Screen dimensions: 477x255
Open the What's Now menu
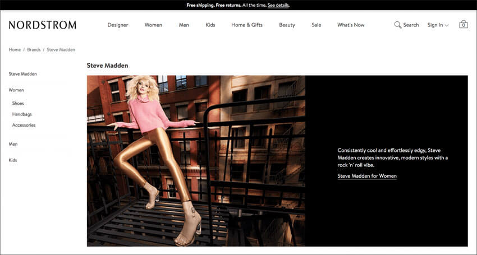(x=351, y=25)
